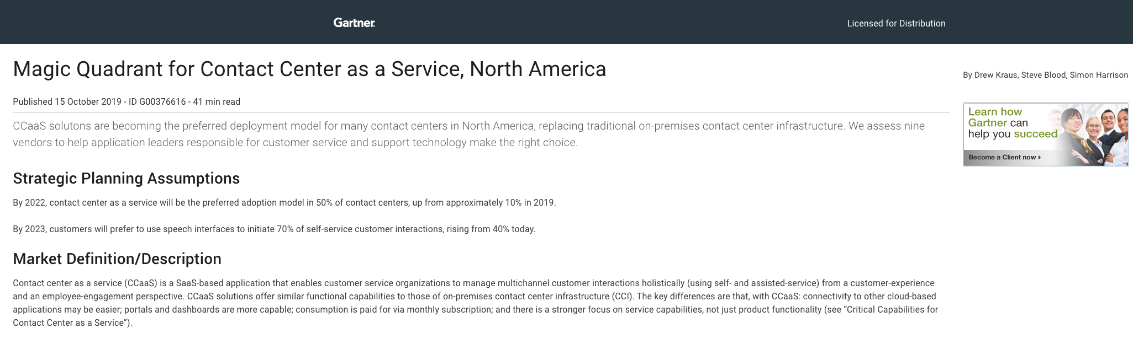Select author name Steve Blood
The width and height of the screenshot is (1133, 344).
point(1044,75)
